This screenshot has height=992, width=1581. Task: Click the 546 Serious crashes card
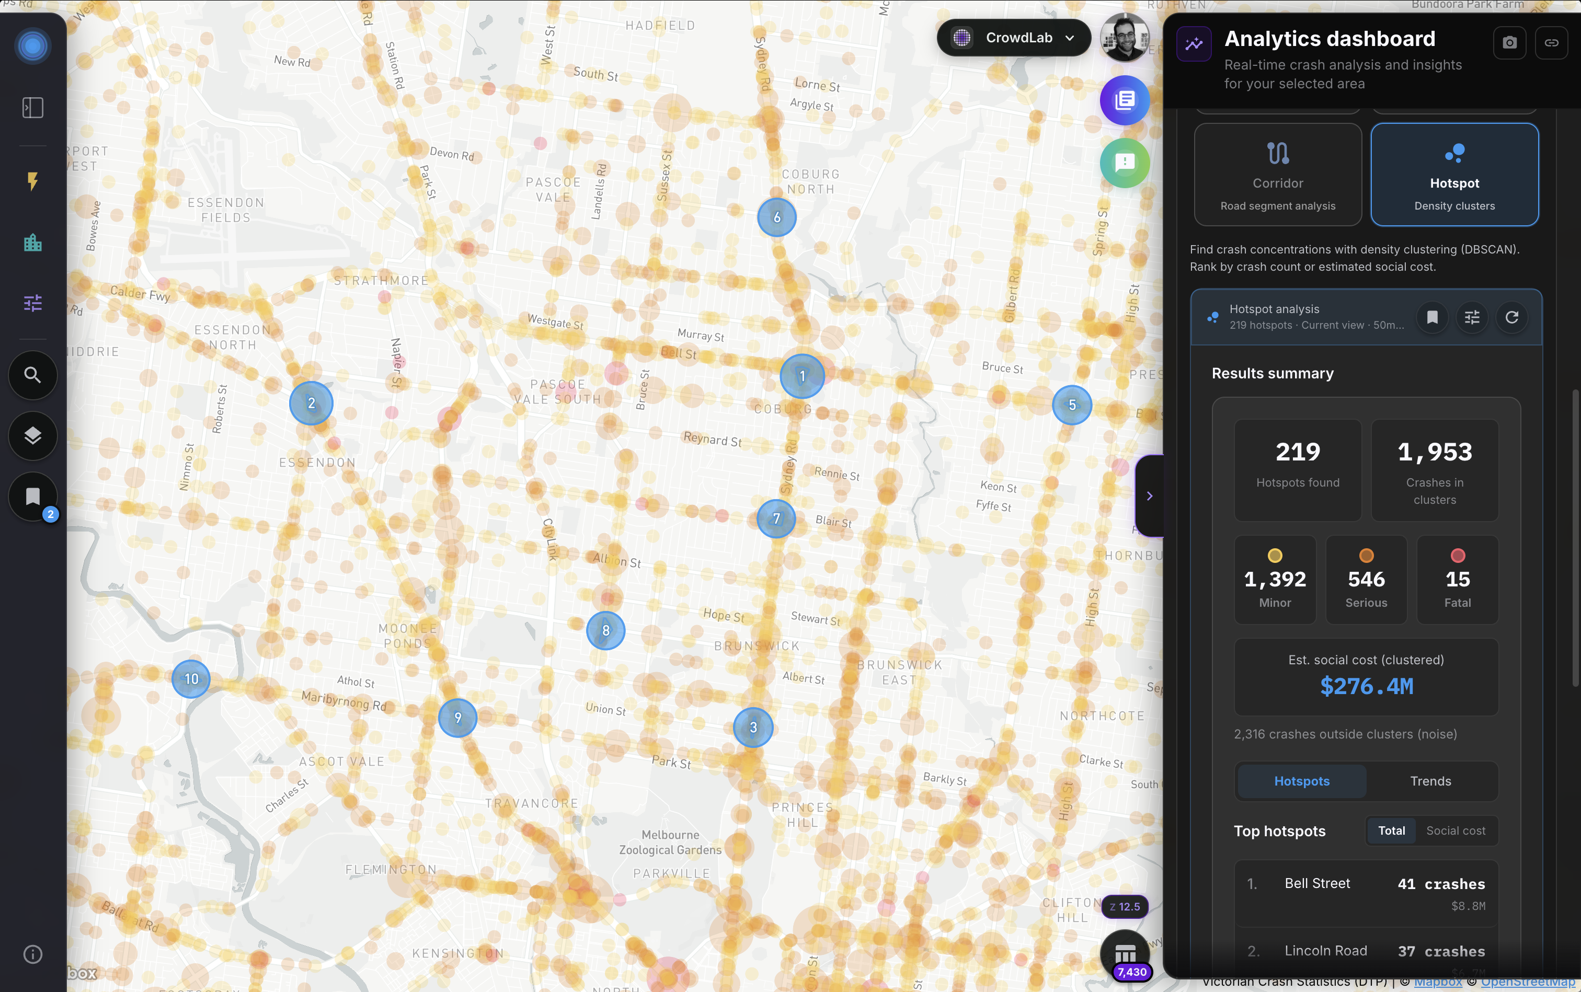coord(1366,579)
